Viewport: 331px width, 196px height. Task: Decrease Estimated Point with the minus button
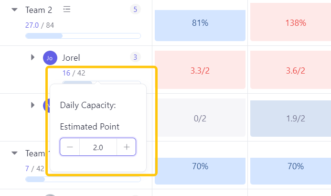[70, 147]
